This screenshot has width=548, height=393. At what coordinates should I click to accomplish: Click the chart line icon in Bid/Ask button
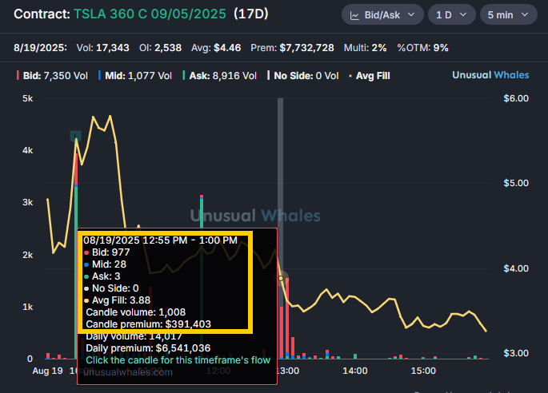(354, 16)
